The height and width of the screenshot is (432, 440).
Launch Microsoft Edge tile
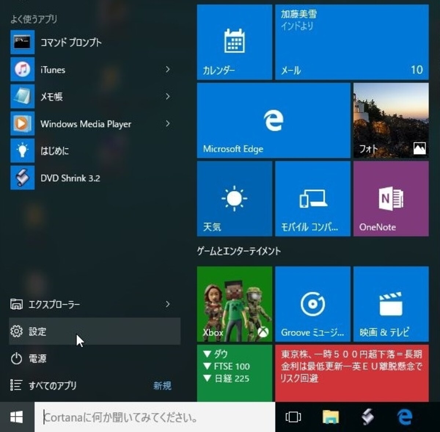click(x=274, y=120)
